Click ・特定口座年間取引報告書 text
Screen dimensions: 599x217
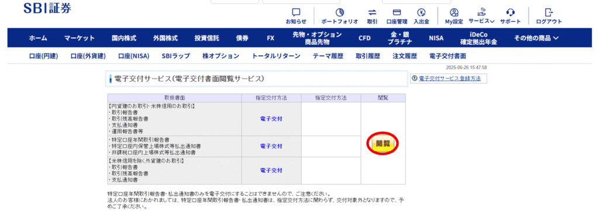139,139
